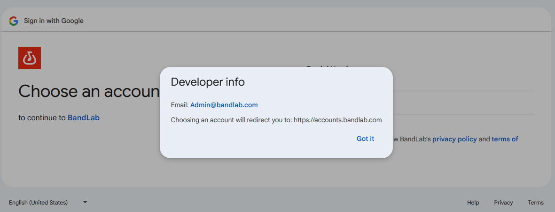The image size is (555, 212).
Task: Open BandLab's terms of service link
Action: point(505,139)
